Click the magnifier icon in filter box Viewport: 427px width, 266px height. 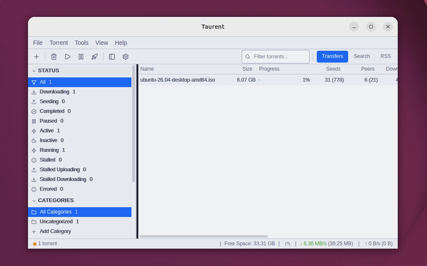click(x=248, y=57)
